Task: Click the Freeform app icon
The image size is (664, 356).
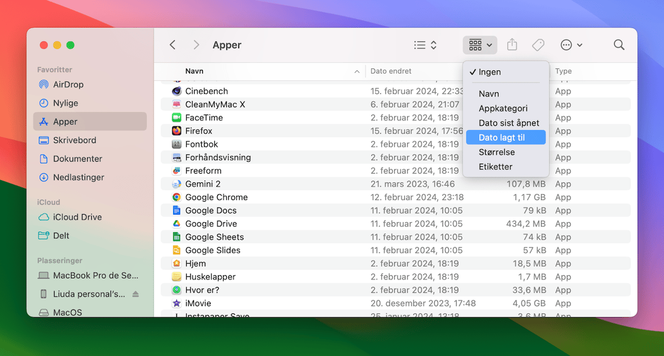Action: [x=176, y=170]
